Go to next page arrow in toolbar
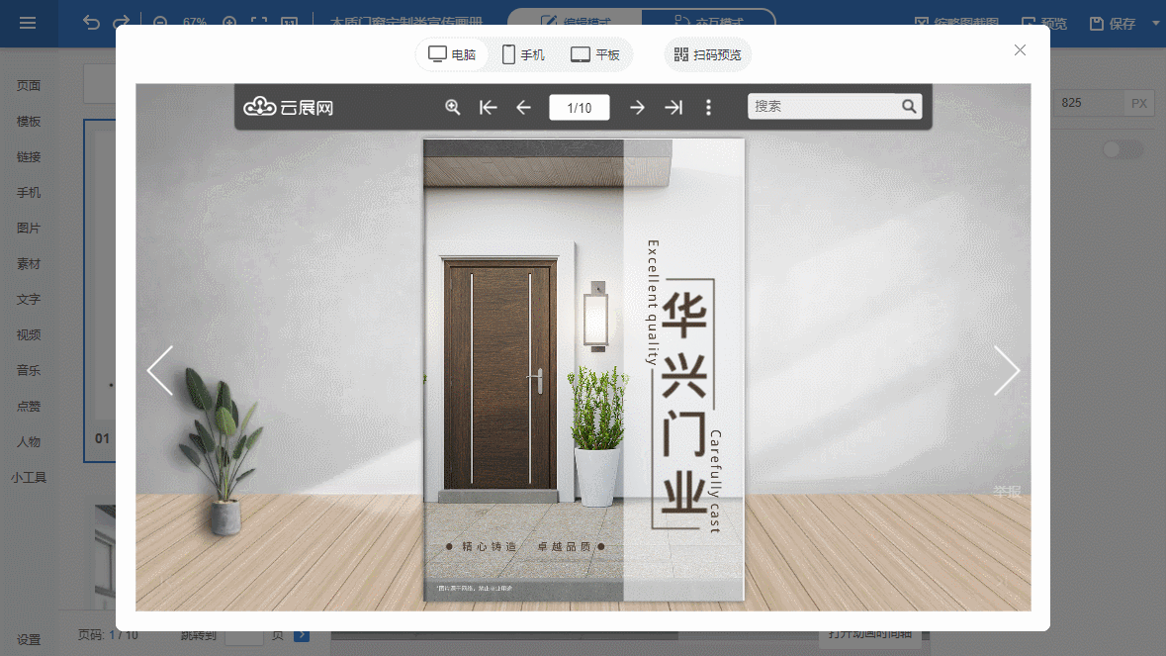Viewport: 1166px width, 656px height. click(x=637, y=107)
